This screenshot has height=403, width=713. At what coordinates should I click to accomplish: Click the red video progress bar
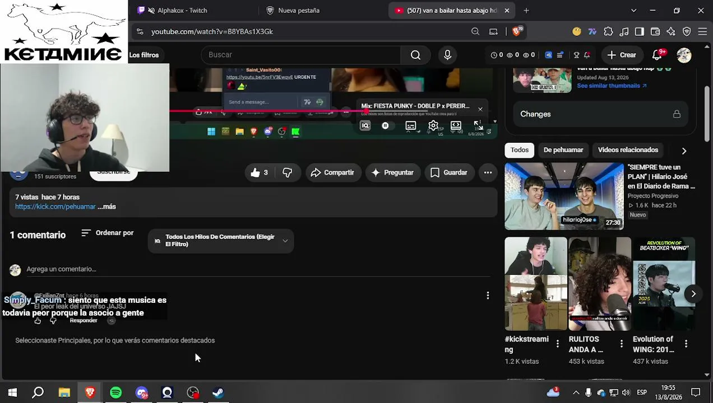tap(267, 111)
